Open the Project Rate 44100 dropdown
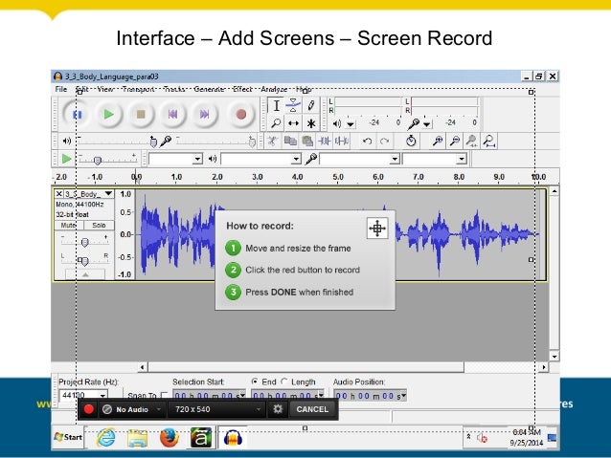Viewport: 611px width, 458px height. (102, 395)
